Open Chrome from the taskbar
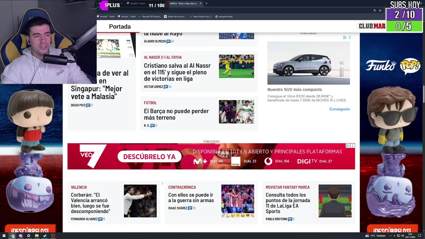Image resolution: width=425 pixels, height=239 pixels. (x=13, y=236)
